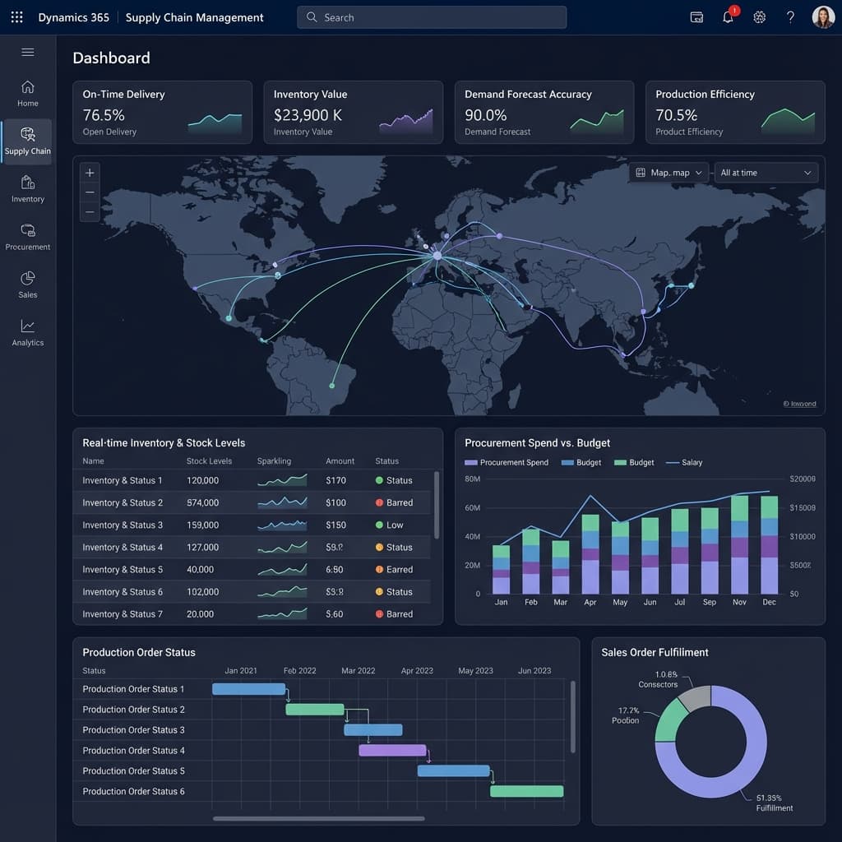Open the Supply Chain section in sidebar

click(x=27, y=141)
